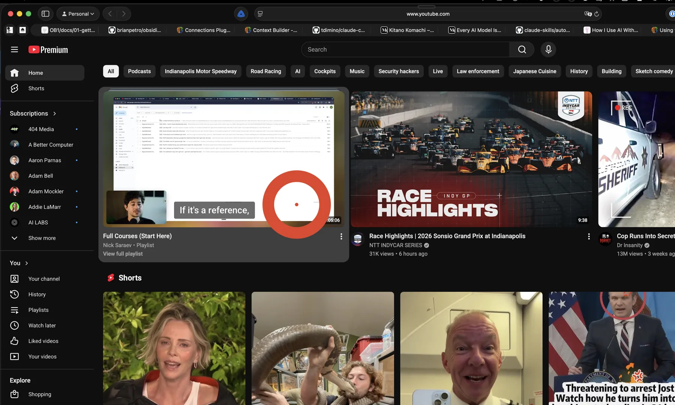The width and height of the screenshot is (675, 405).
Task: Open Watch later list
Action: 45,325
